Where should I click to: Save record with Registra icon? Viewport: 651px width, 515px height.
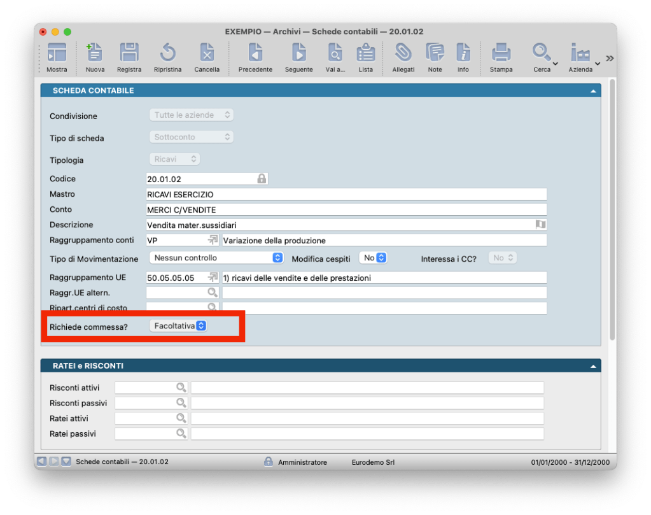(x=129, y=56)
